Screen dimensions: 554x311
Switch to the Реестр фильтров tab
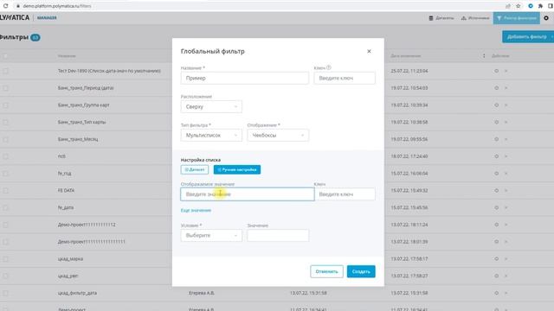(x=517, y=18)
